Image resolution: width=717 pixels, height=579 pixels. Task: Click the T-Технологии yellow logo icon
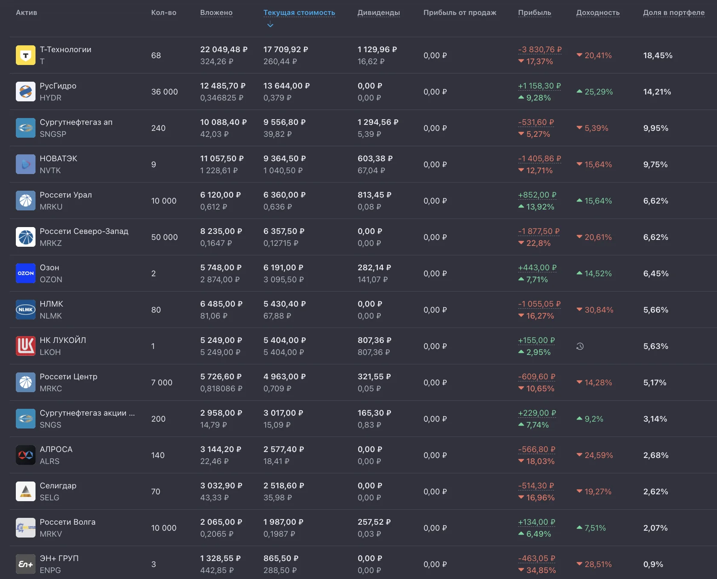click(x=26, y=55)
